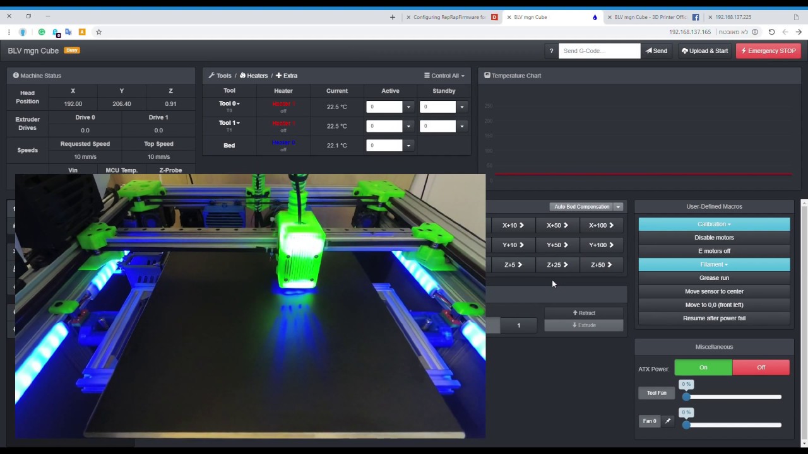Screen dimensions: 808x454
Task: Retract the filament
Action: (x=584, y=313)
